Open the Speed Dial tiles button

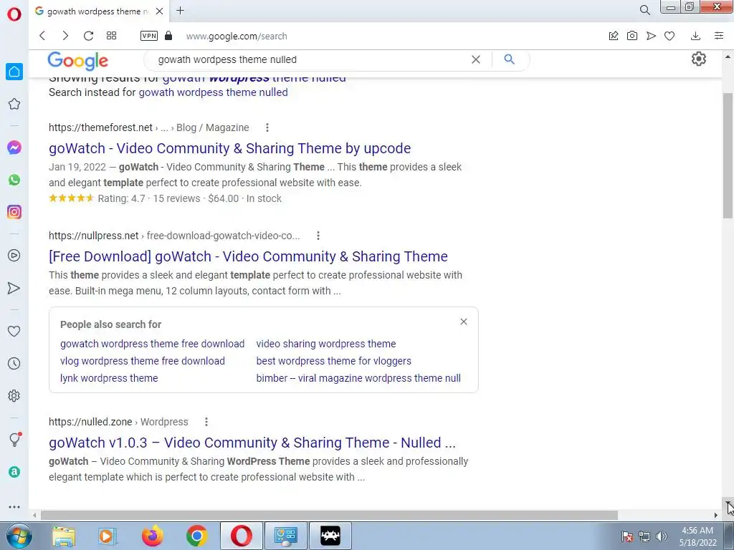pyautogui.click(x=111, y=36)
